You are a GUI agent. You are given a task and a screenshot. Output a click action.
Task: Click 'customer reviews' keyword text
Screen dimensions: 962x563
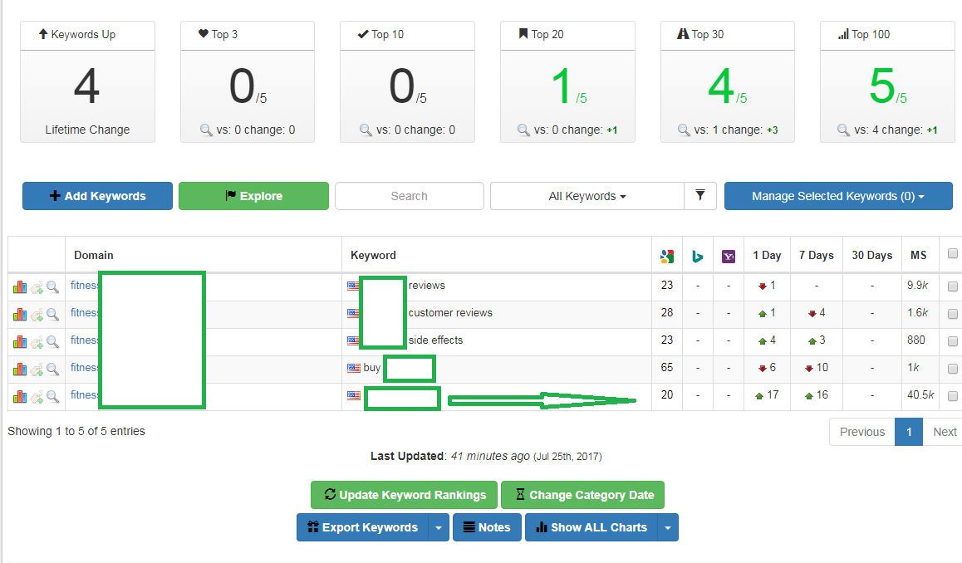click(450, 313)
